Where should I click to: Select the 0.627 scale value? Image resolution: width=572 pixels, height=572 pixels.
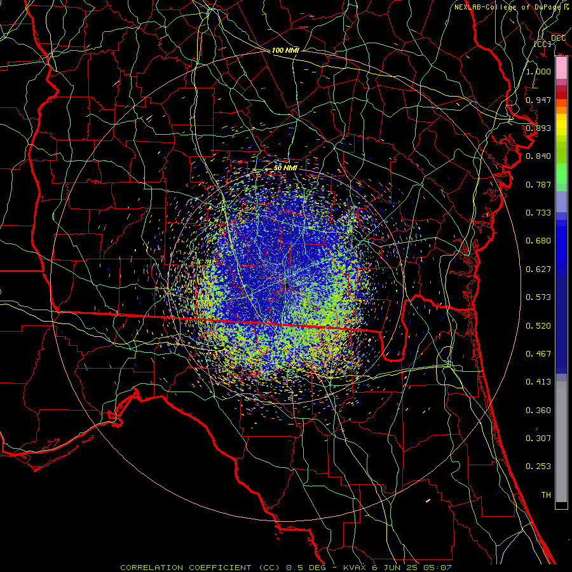point(538,269)
